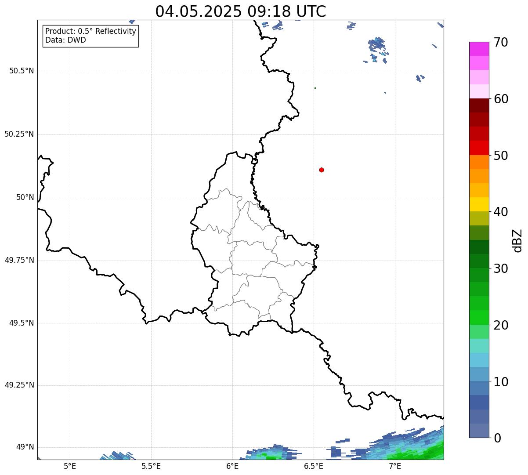The image size is (528, 475).
Task: Click the 7°E longitude label
Action: 395,466
